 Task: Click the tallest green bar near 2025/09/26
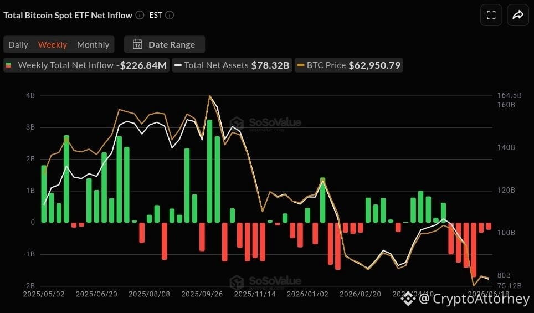coord(210,171)
